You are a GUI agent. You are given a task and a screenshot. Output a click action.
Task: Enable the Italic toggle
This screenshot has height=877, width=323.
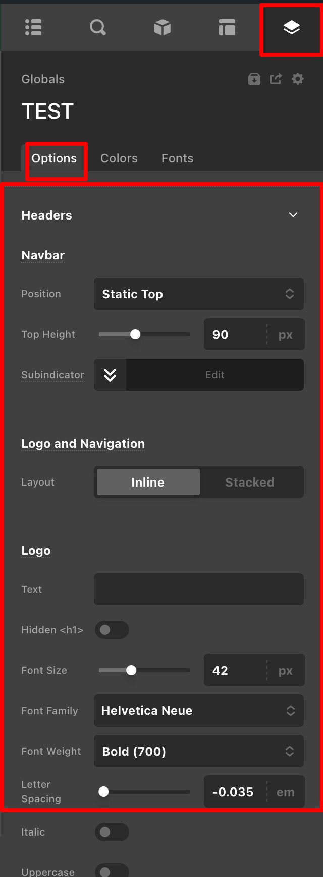click(x=112, y=832)
